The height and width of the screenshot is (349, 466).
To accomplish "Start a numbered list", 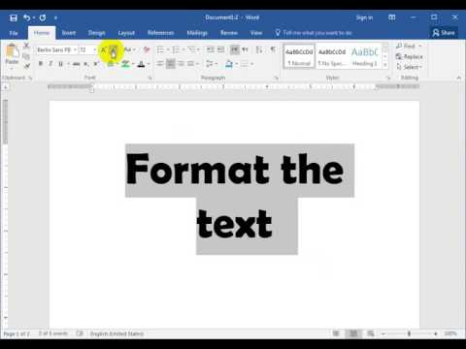I will (176, 49).
